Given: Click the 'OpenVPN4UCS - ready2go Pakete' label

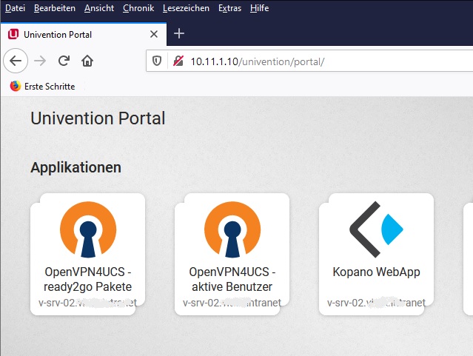Looking at the screenshot, I should point(88,279).
